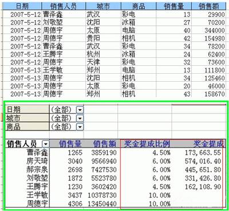Viewport: 229px width, 211px height.
Task: Select pivot row label 王腾宇
Action: coord(37,186)
